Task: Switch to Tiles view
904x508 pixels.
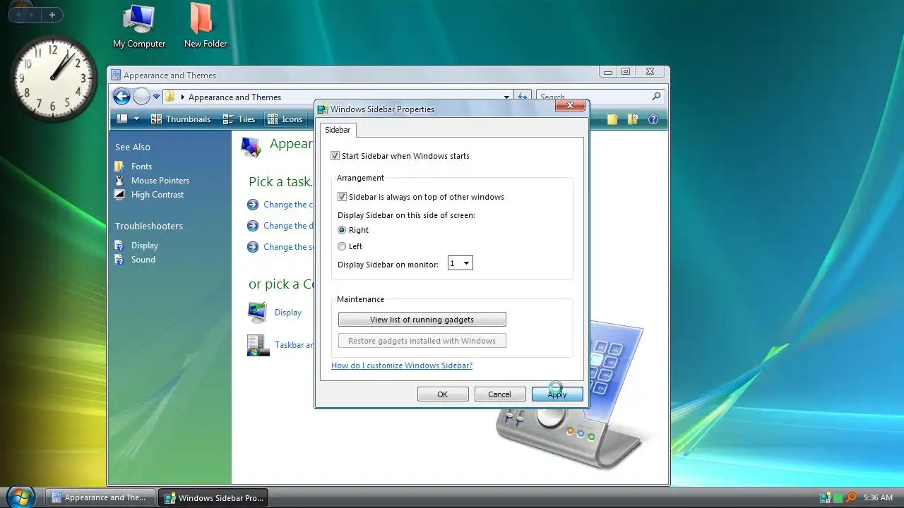Action: click(239, 119)
